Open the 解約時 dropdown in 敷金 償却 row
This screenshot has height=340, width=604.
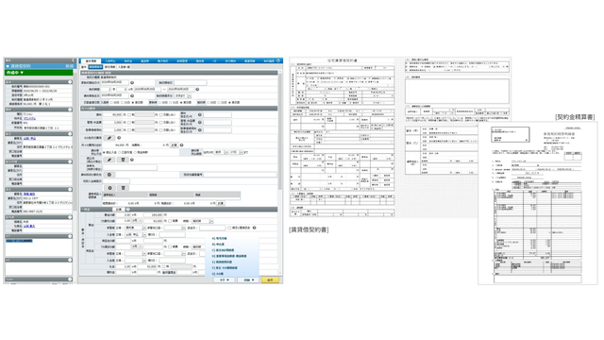tap(202, 221)
